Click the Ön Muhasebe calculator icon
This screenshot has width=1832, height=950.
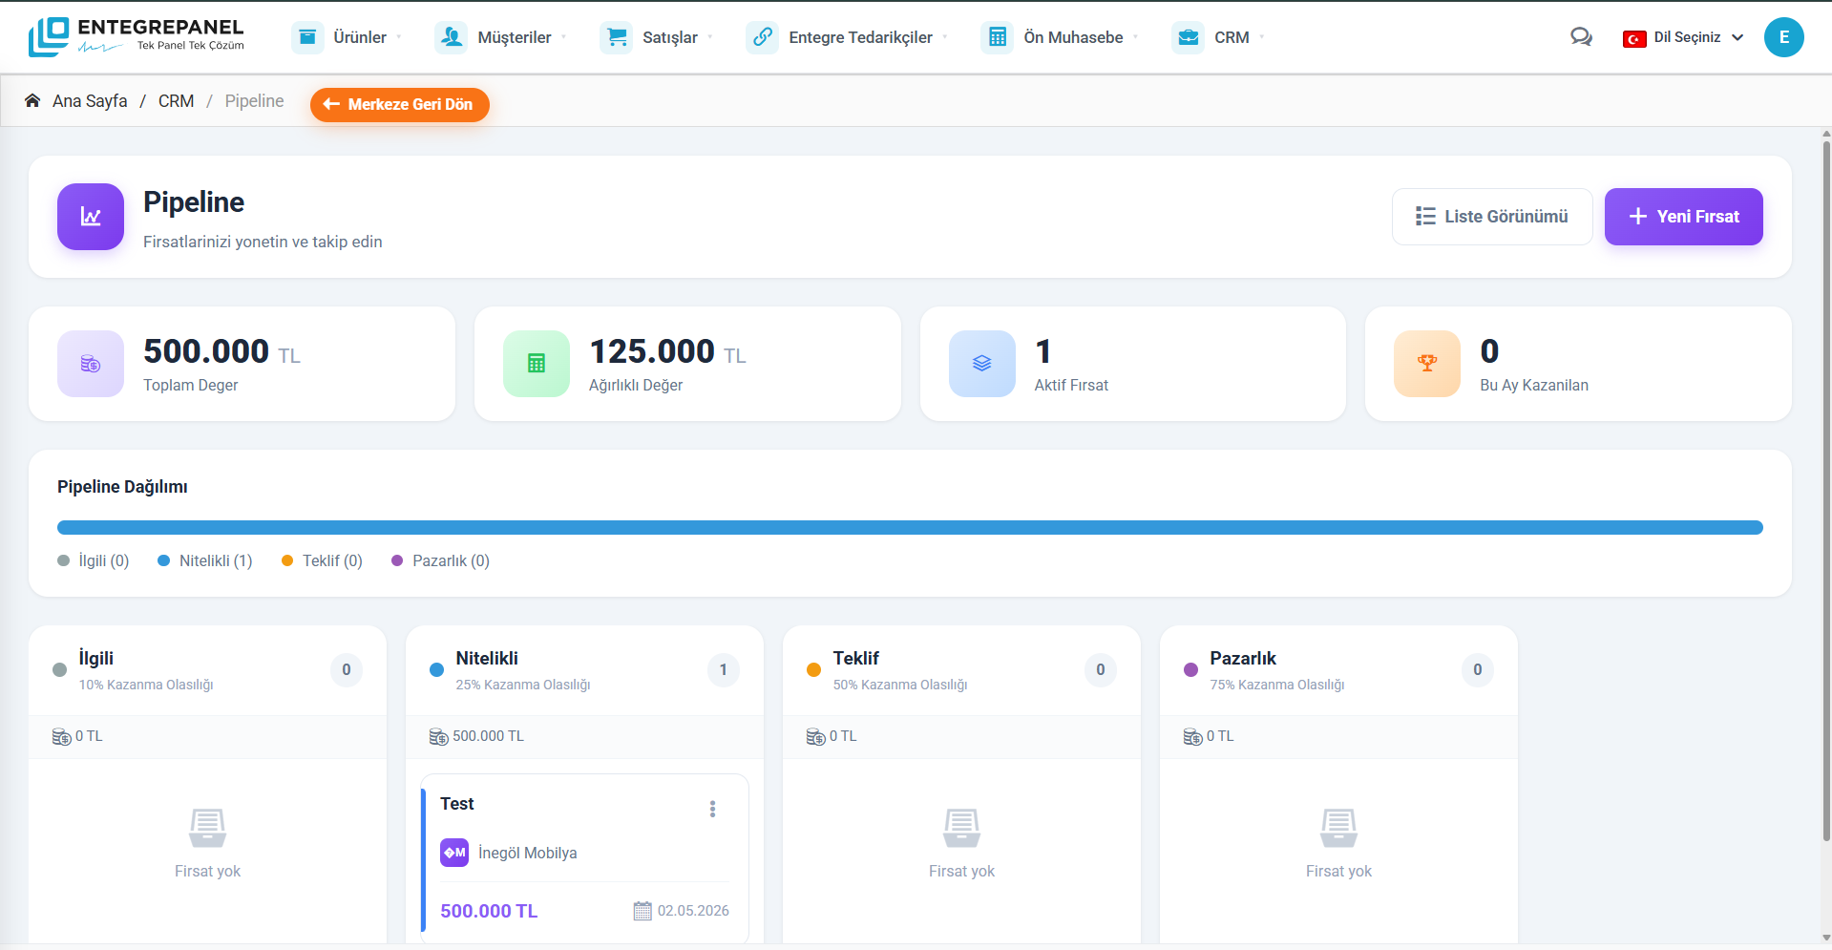point(998,36)
